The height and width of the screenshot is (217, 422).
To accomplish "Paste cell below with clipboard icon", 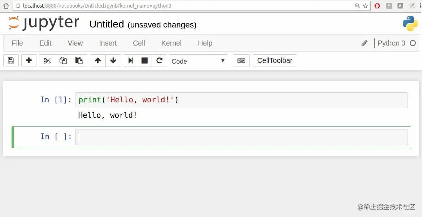I will 79,61.
